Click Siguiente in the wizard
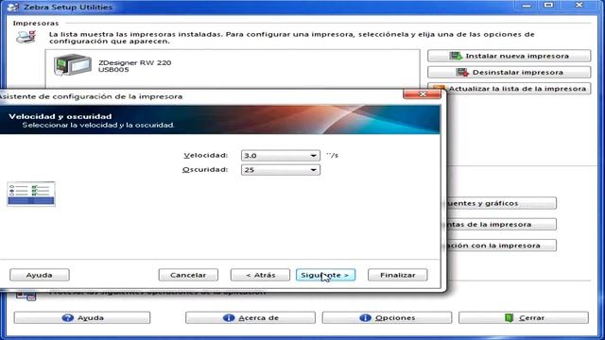605x340 pixels. tap(325, 275)
